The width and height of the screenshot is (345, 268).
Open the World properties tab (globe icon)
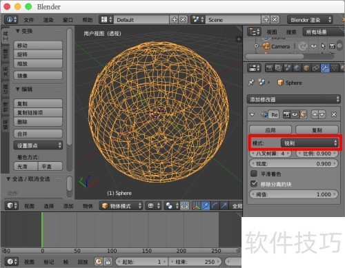(x=297, y=68)
